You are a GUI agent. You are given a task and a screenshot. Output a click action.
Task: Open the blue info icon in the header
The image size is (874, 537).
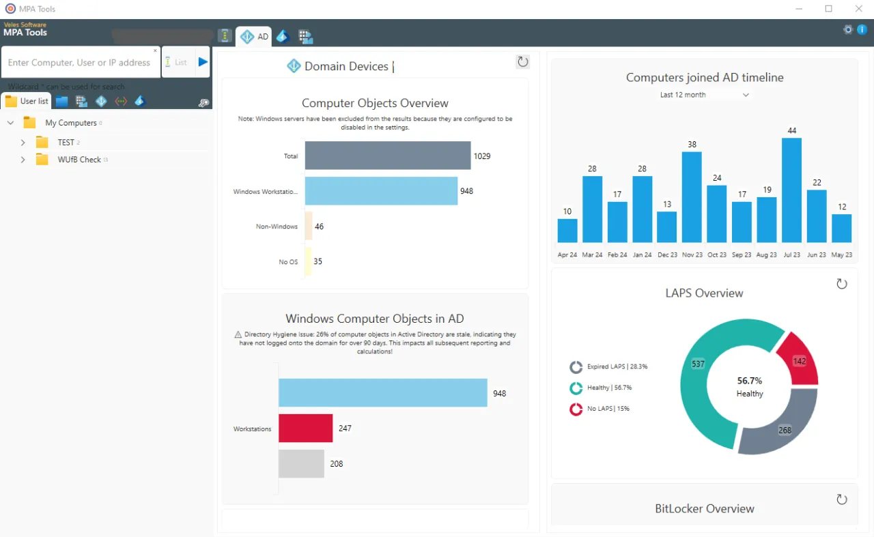coord(862,29)
